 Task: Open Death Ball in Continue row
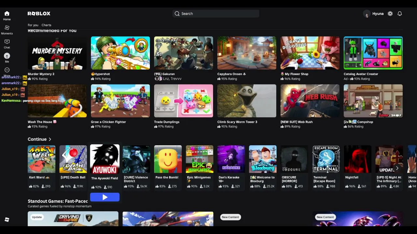[x=73, y=159]
